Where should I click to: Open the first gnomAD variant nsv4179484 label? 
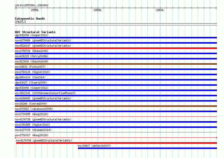pyautogui.click(x=43, y=40)
